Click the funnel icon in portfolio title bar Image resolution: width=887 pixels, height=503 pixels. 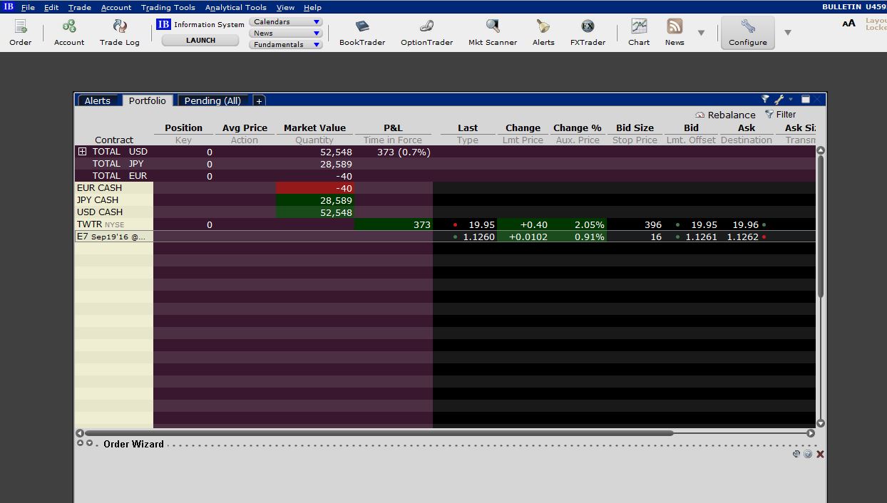pos(765,100)
